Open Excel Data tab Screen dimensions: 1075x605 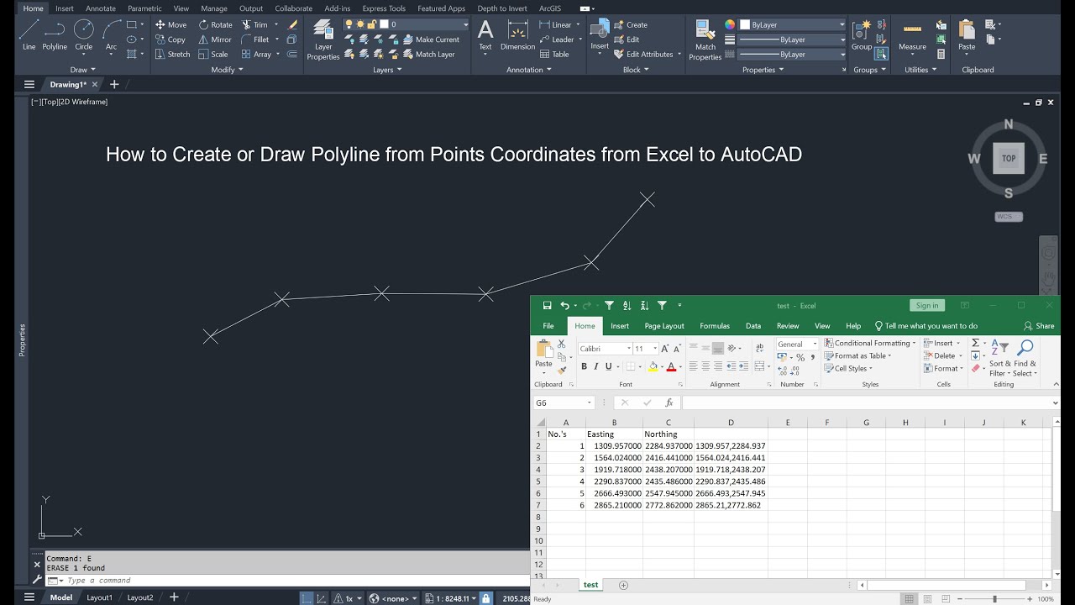[x=753, y=326]
